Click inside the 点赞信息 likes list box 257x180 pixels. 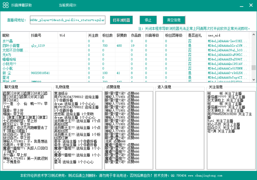click(x=129, y=130)
